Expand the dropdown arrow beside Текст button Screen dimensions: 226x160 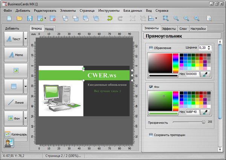point(26,39)
